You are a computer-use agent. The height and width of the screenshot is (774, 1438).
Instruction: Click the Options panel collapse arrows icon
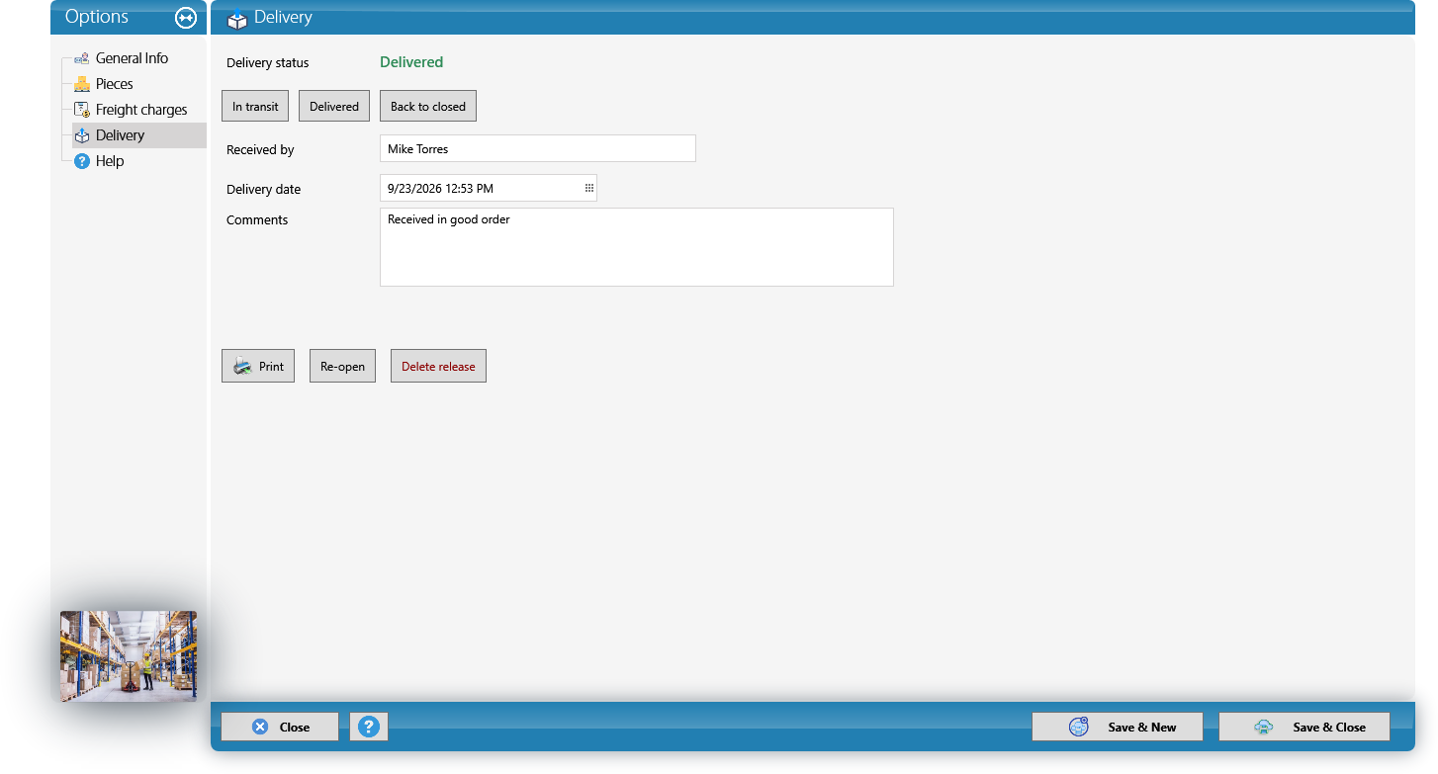pyautogui.click(x=186, y=18)
